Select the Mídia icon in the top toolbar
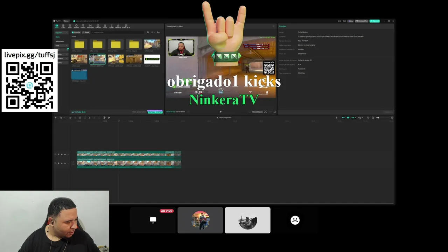 coord(57,26)
